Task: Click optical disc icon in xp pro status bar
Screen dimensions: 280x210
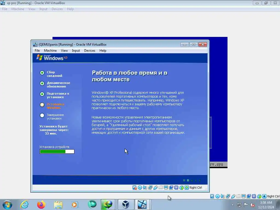Action: tap(217, 196)
